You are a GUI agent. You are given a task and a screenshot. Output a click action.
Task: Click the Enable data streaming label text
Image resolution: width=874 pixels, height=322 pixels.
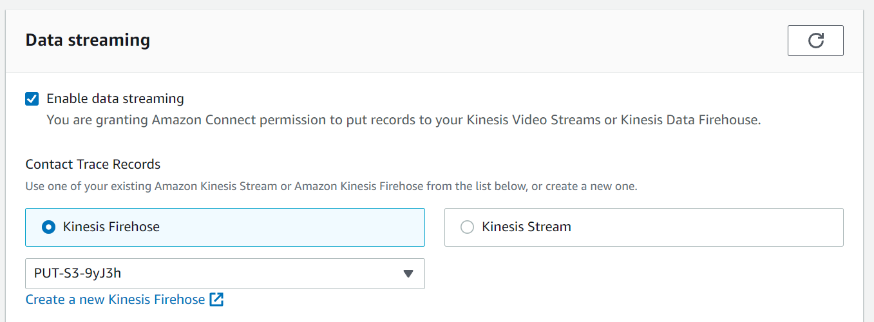(x=115, y=99)
